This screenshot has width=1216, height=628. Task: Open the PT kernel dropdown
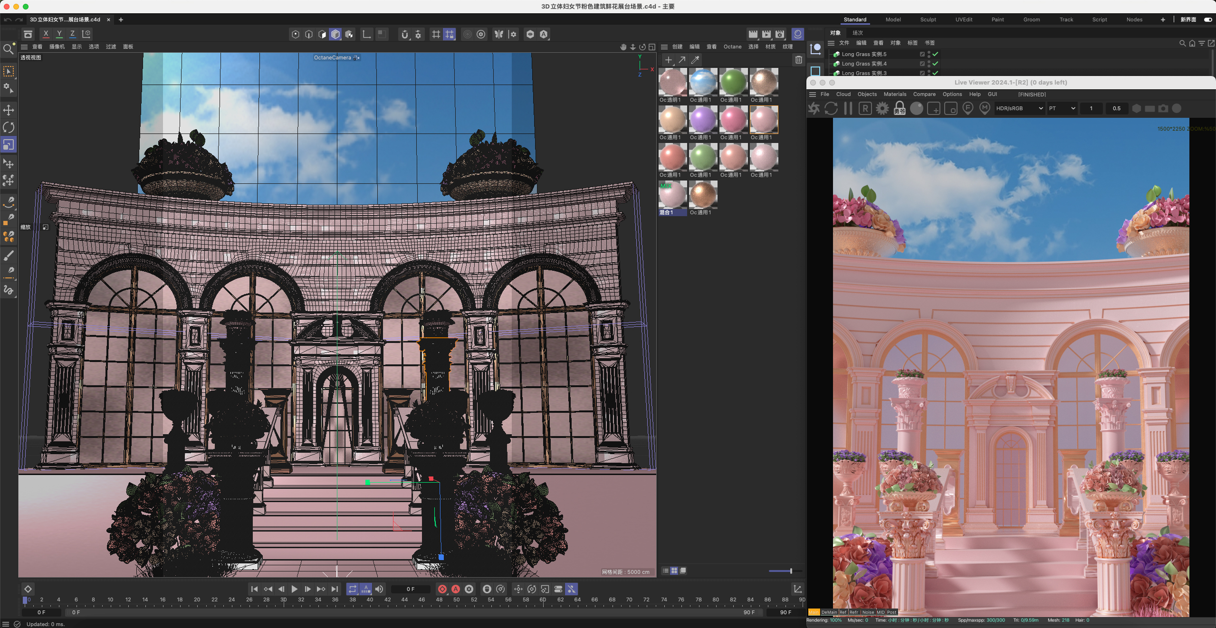1062,109
